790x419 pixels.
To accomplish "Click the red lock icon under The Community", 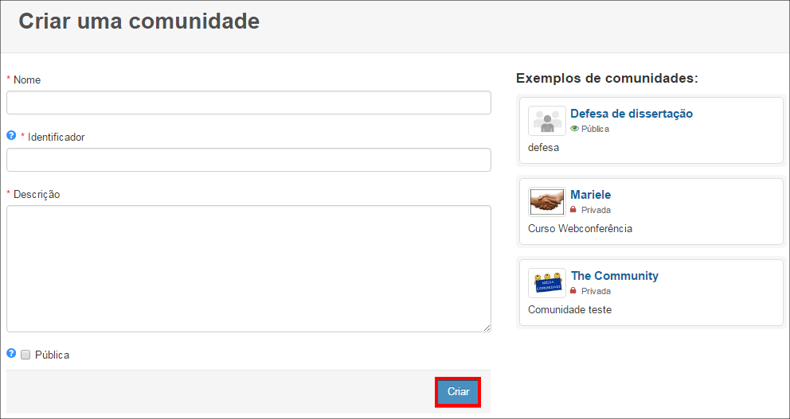I will 573,291.
